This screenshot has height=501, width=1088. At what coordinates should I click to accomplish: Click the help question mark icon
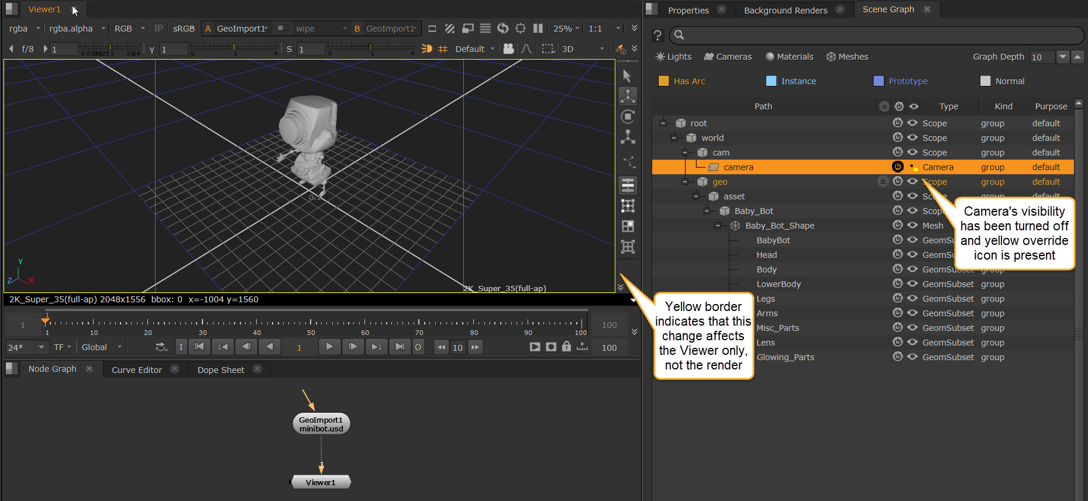pos(657,36)
